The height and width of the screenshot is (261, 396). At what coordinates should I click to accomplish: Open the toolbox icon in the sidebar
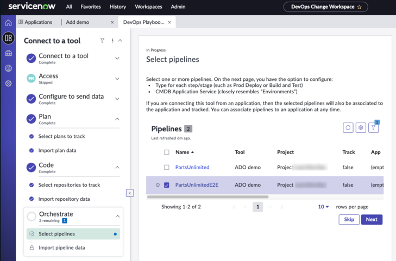click(8, 53)
